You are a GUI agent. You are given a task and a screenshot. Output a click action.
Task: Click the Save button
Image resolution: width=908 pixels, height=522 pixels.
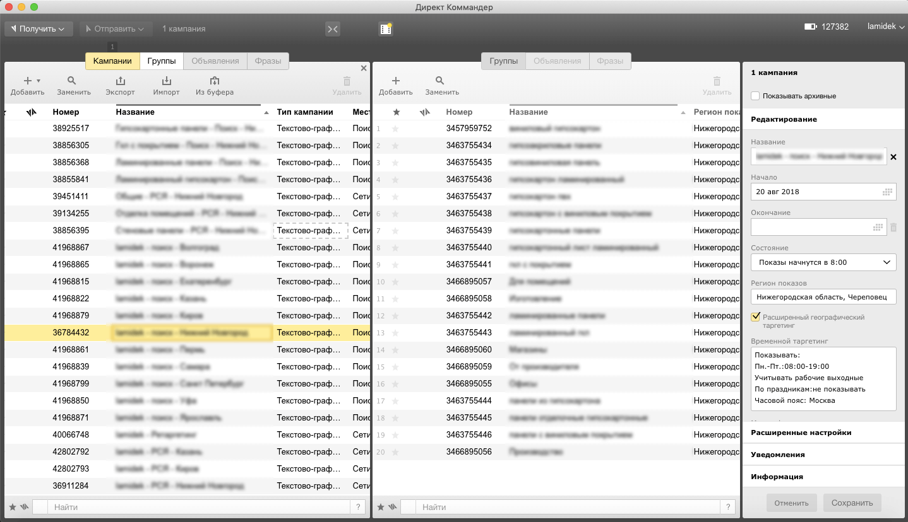tap(852, 503)
